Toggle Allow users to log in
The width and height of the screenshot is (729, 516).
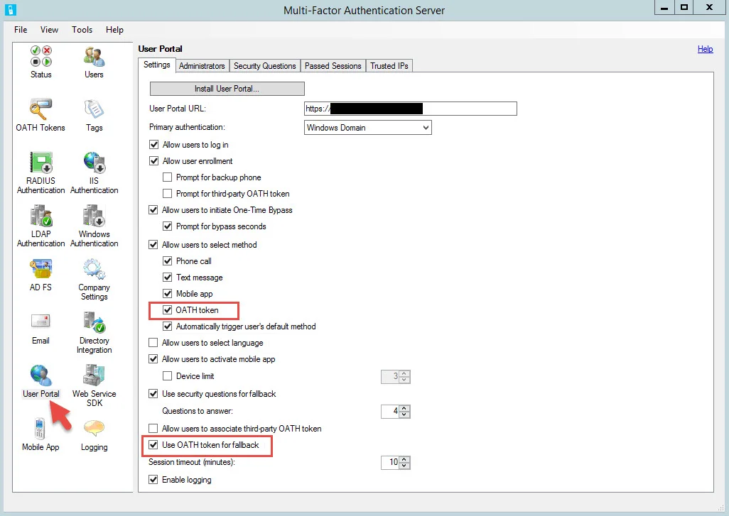point(154,145)
